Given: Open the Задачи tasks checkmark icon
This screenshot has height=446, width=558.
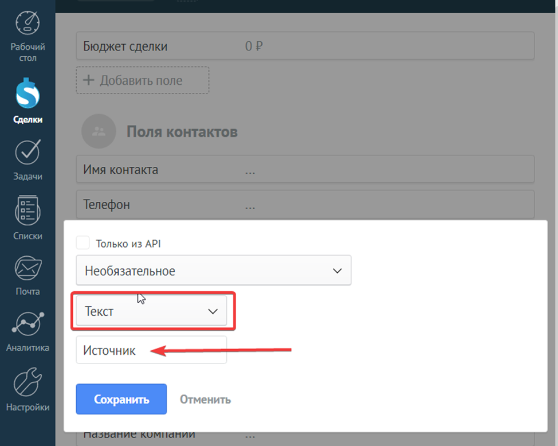Looking at the screenshot, I should point(27,152).
